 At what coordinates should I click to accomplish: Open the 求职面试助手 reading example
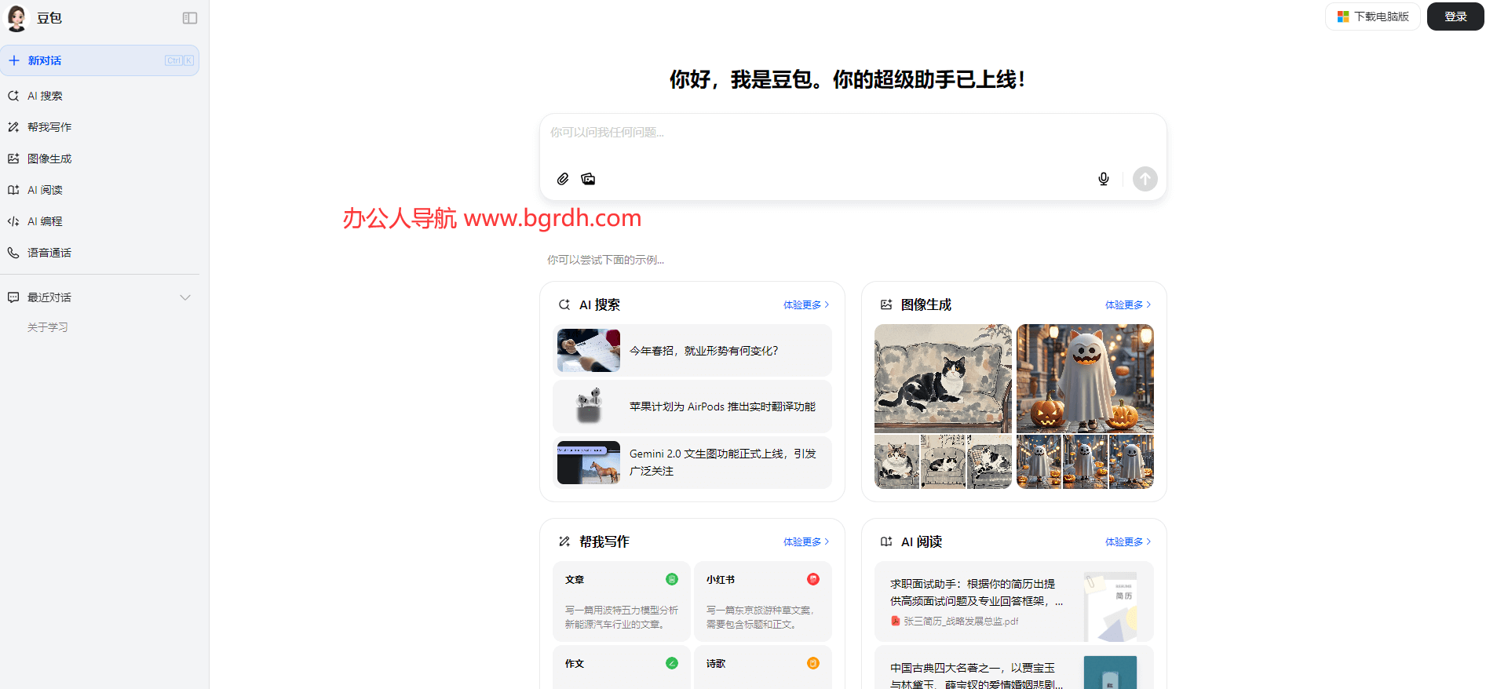[x=1014, y=601]
